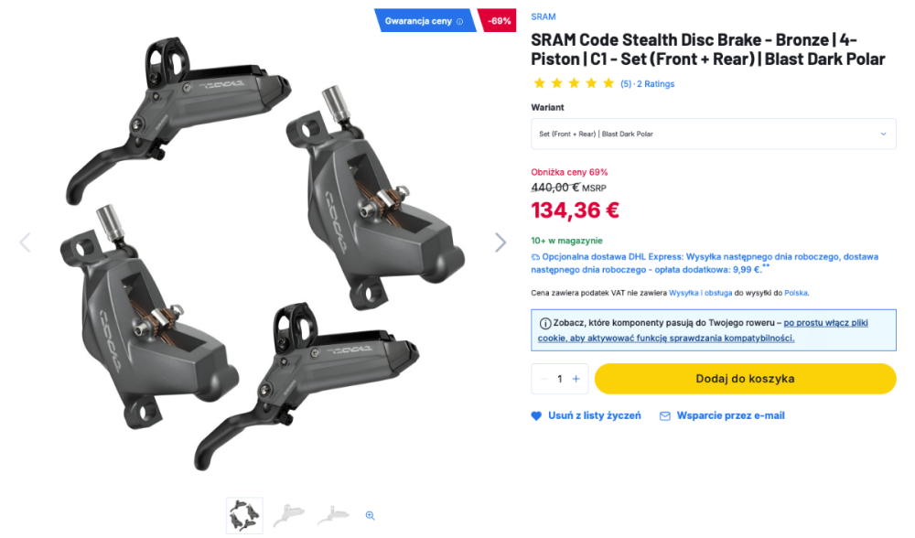This screenshot has height=538, width=915.
Task: Open the Wysyłka i obsługa link
Action: coord(700,293)
